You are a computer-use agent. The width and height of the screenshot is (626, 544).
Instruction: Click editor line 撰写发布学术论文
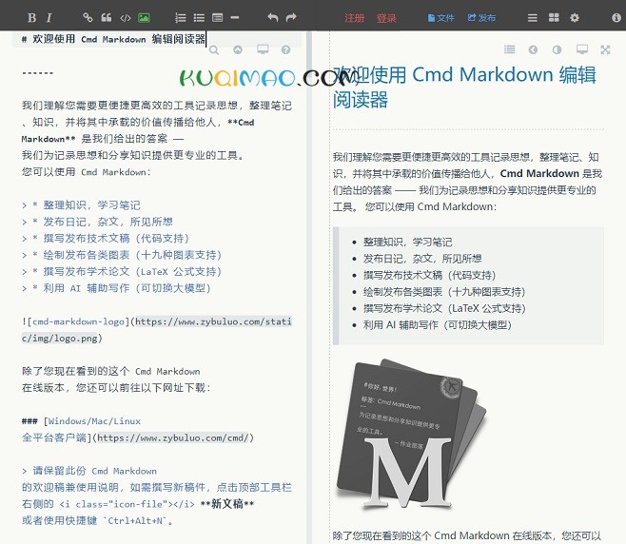click(122, 271)
